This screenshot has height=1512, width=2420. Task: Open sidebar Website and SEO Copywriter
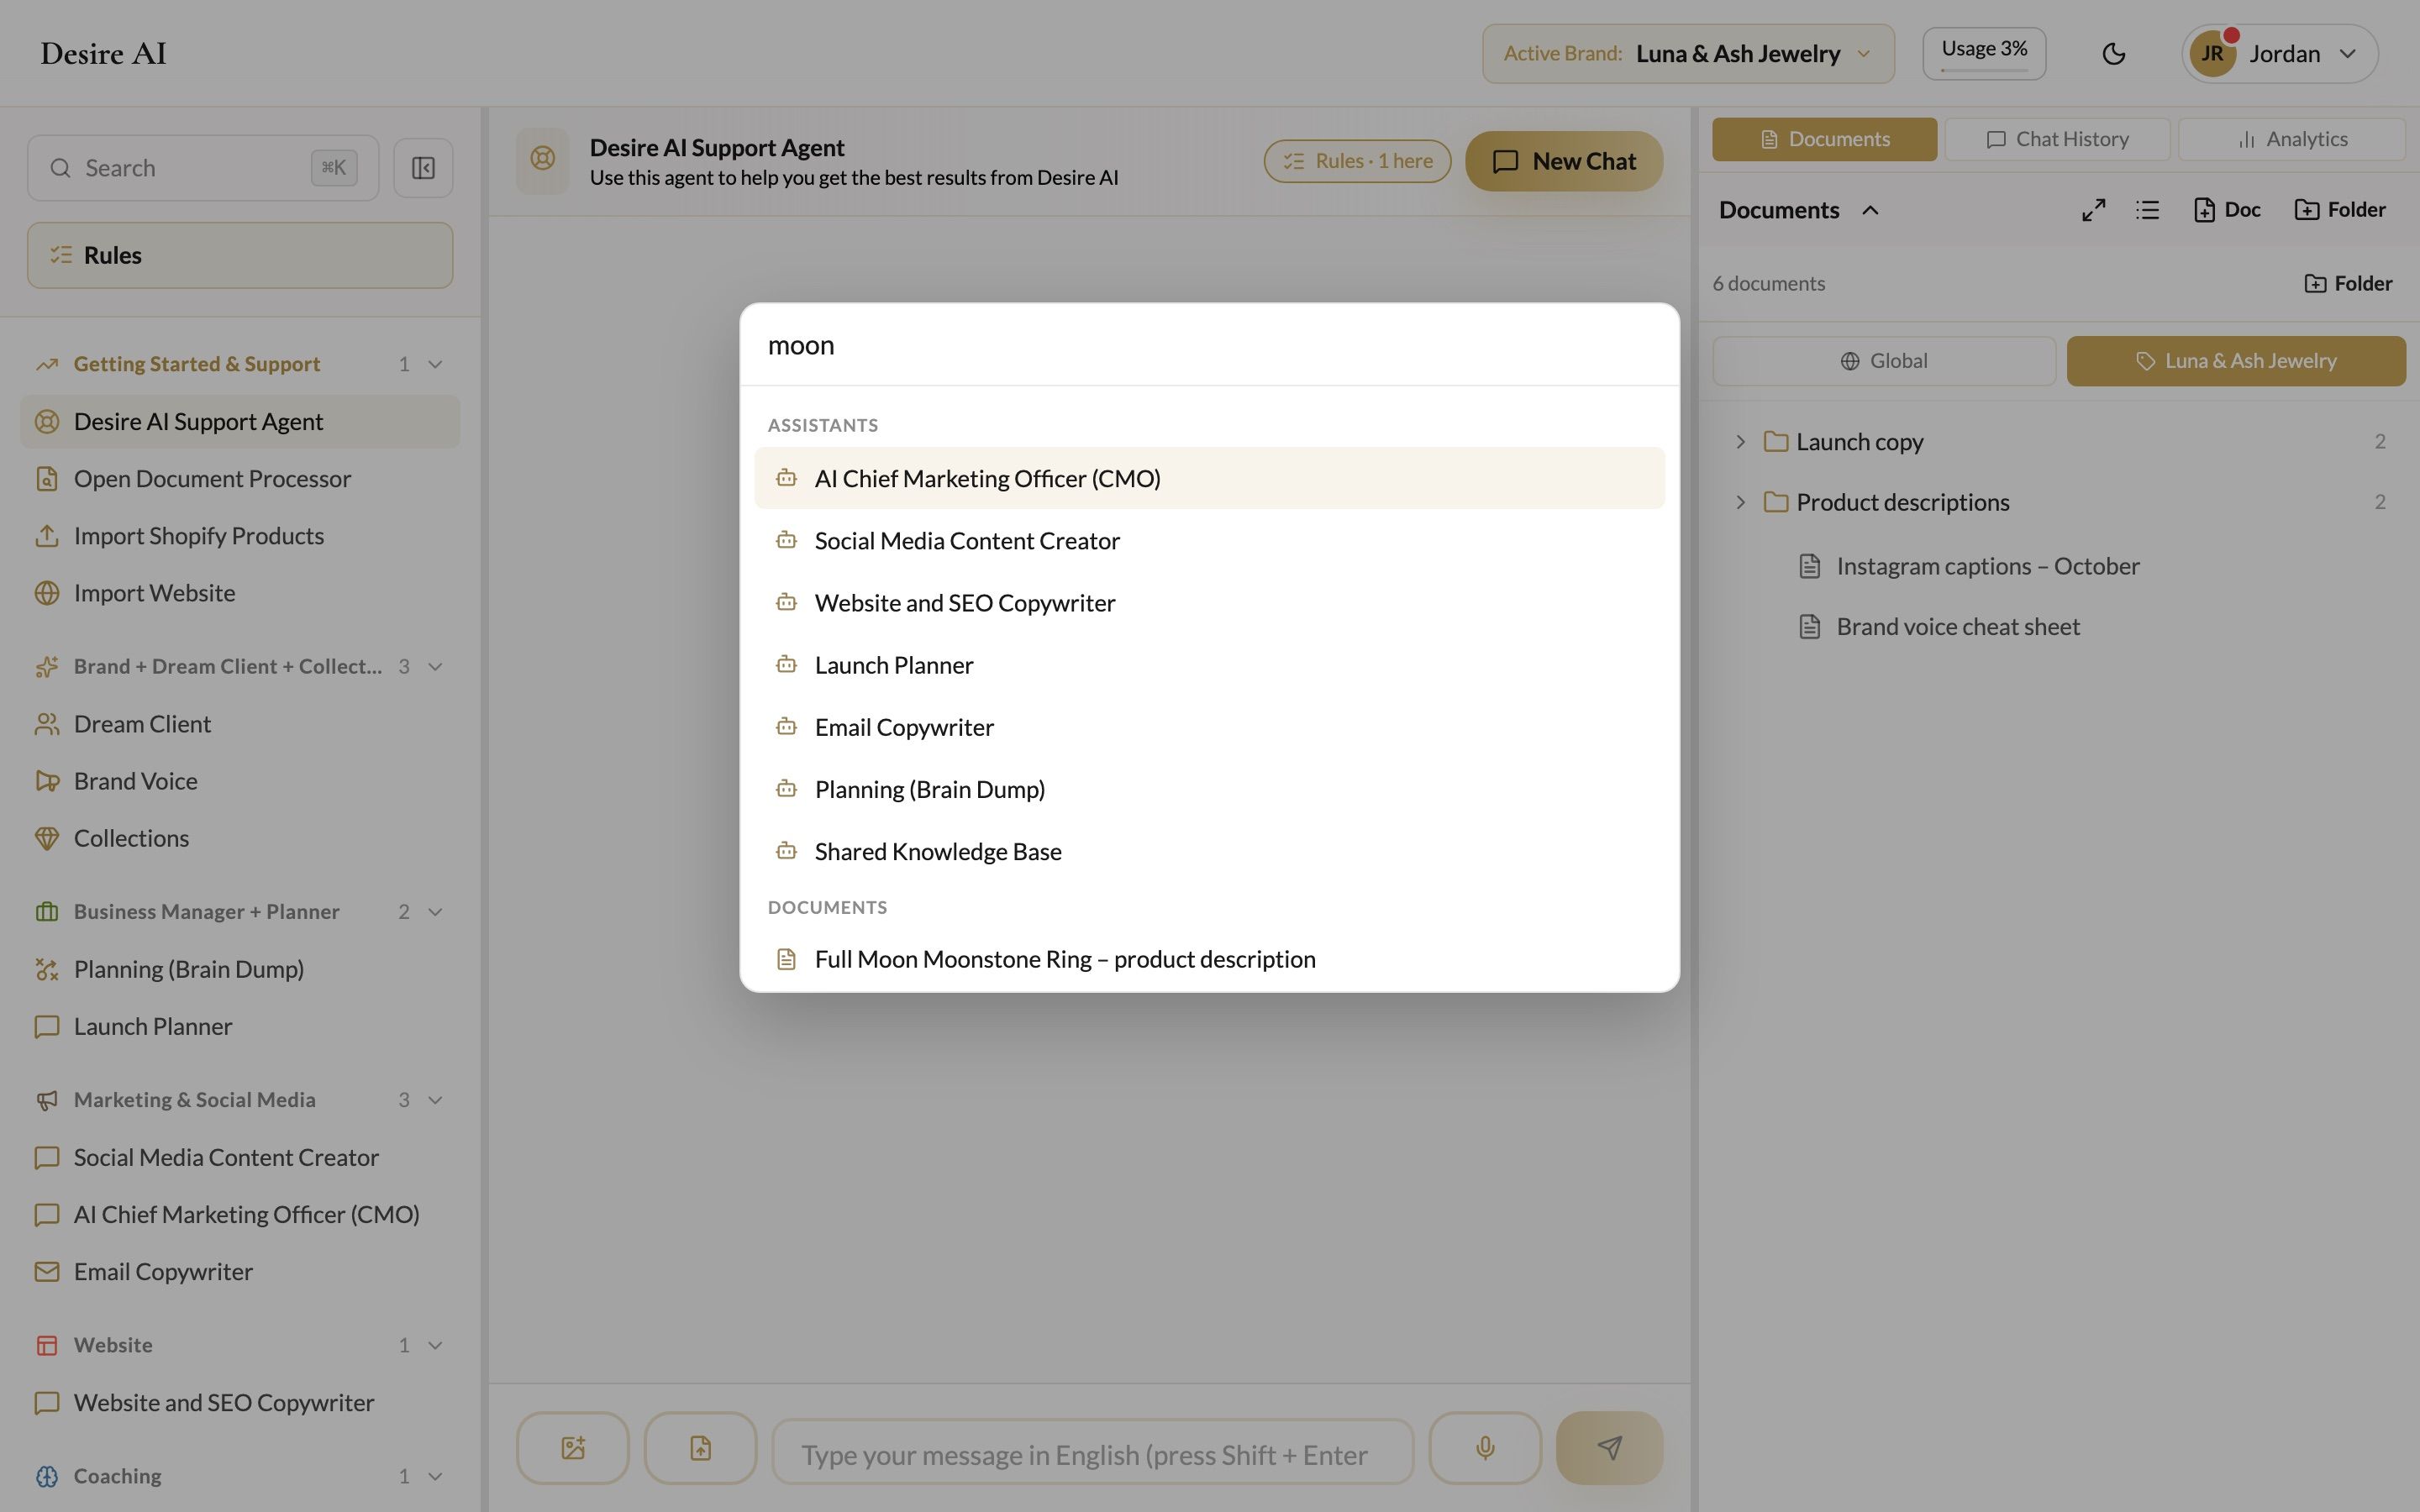coord(240,1403)
